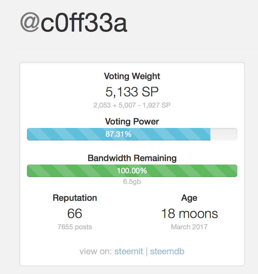
Task: Click the "view on:" label text
Action: click(95, 251)
